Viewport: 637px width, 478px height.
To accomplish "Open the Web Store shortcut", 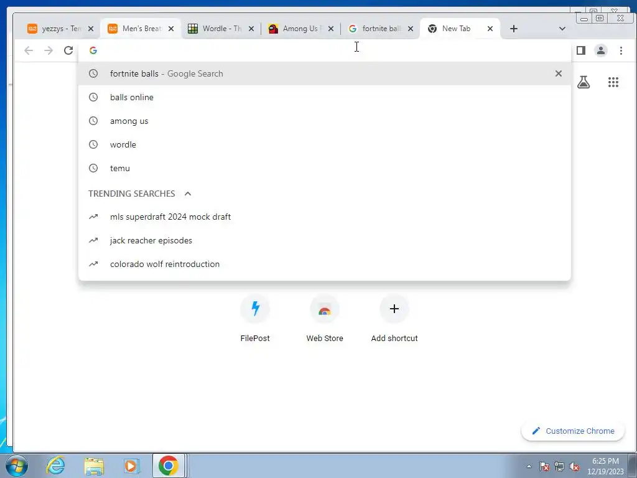I will coord(325,309).
